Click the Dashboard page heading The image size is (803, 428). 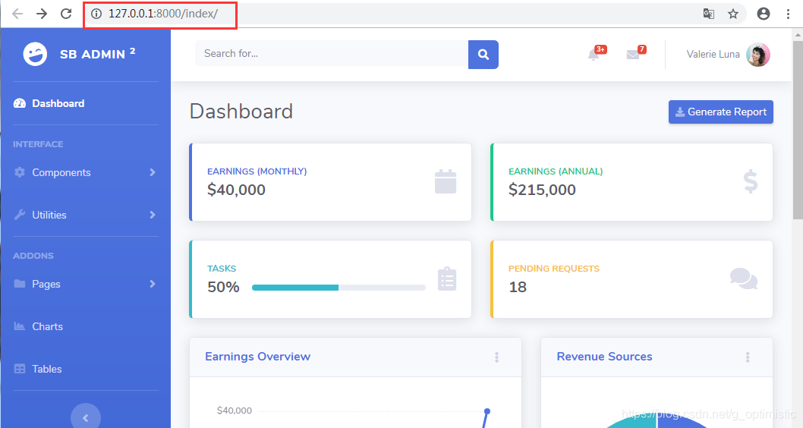coord(241,112)
